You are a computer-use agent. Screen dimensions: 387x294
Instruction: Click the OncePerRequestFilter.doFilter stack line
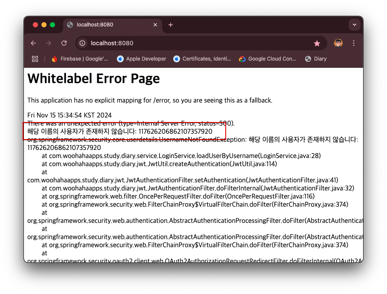(178, 196)
